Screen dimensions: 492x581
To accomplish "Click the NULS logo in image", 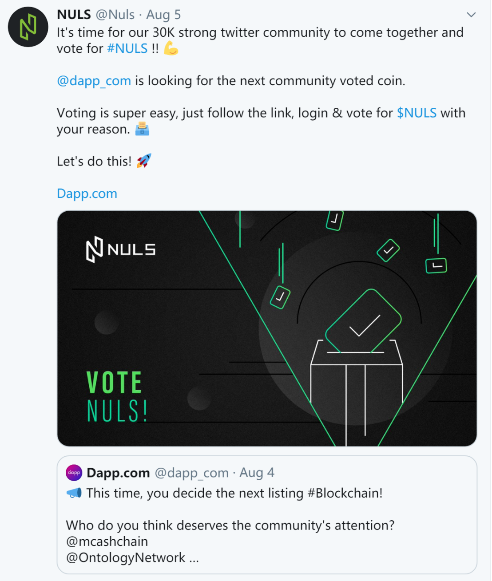I will [120, 250].
